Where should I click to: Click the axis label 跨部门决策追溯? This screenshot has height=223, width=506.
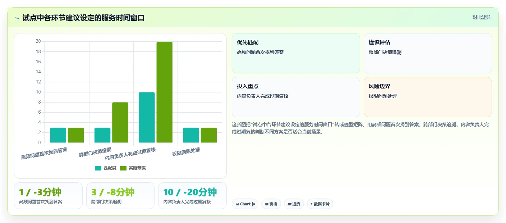(x=95, y=152)
